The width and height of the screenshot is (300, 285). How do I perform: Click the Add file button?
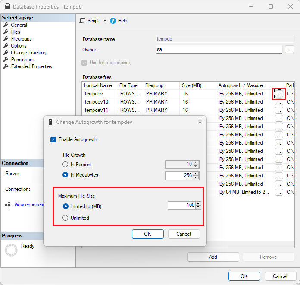pos(213,257)
